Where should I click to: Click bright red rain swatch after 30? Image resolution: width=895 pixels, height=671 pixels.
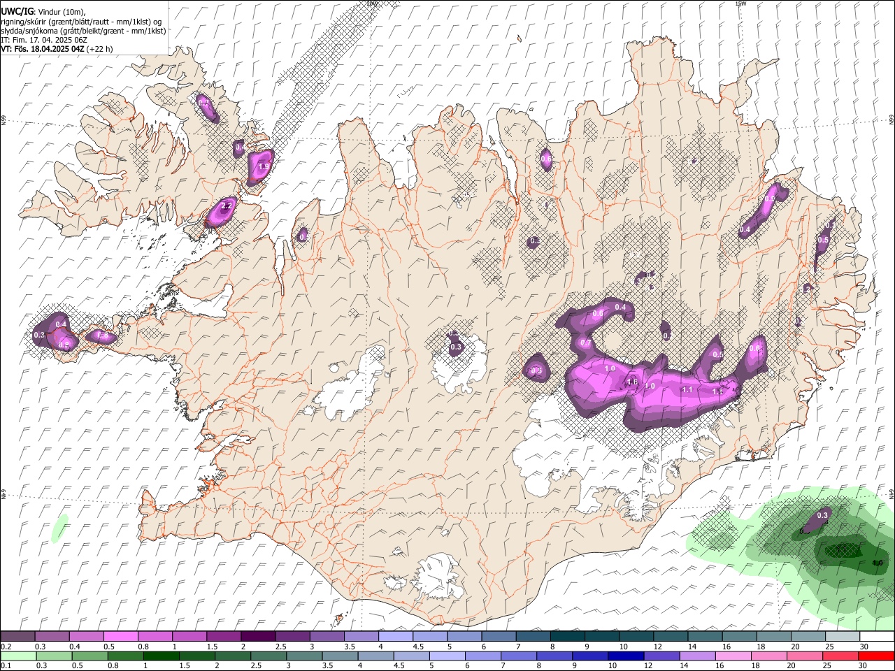coord(877,656)
